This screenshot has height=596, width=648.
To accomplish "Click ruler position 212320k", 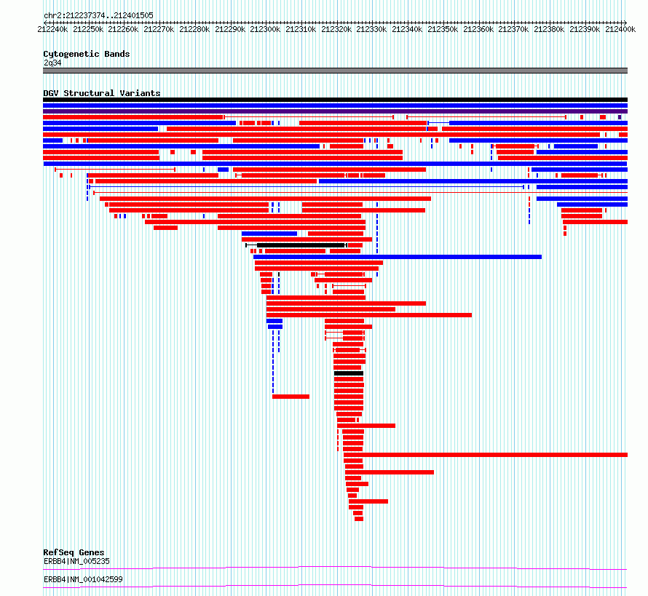I will click(336, 29).
